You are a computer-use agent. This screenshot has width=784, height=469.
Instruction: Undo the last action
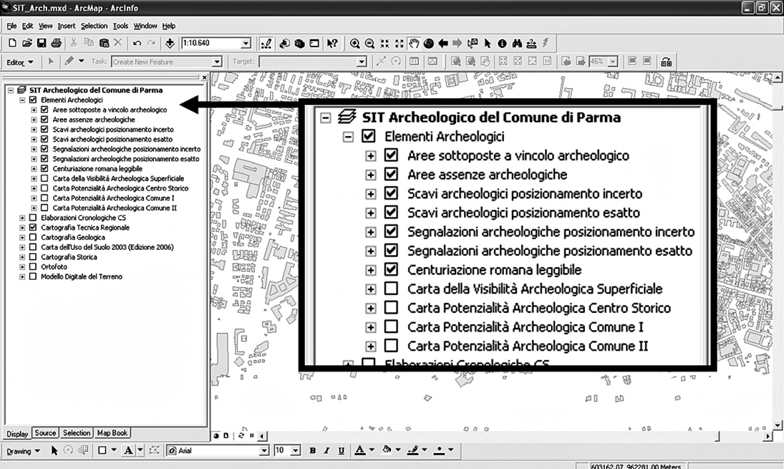(x=137, y=43)
